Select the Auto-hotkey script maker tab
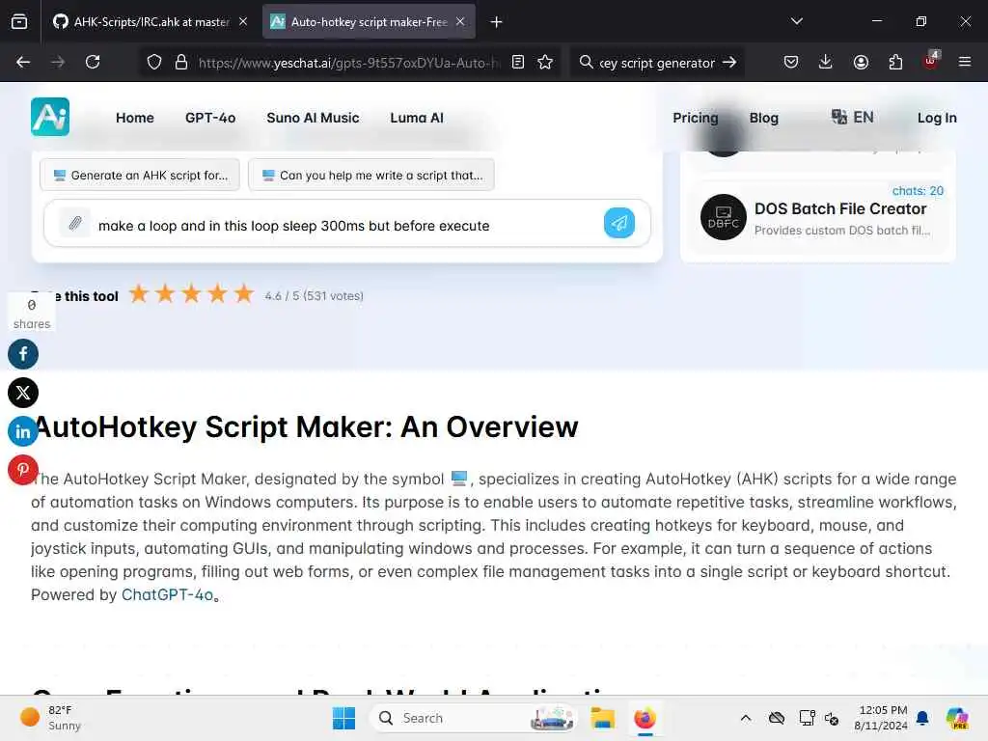Image resolution: width=988 pixels, height=741 pixels. 369,22
